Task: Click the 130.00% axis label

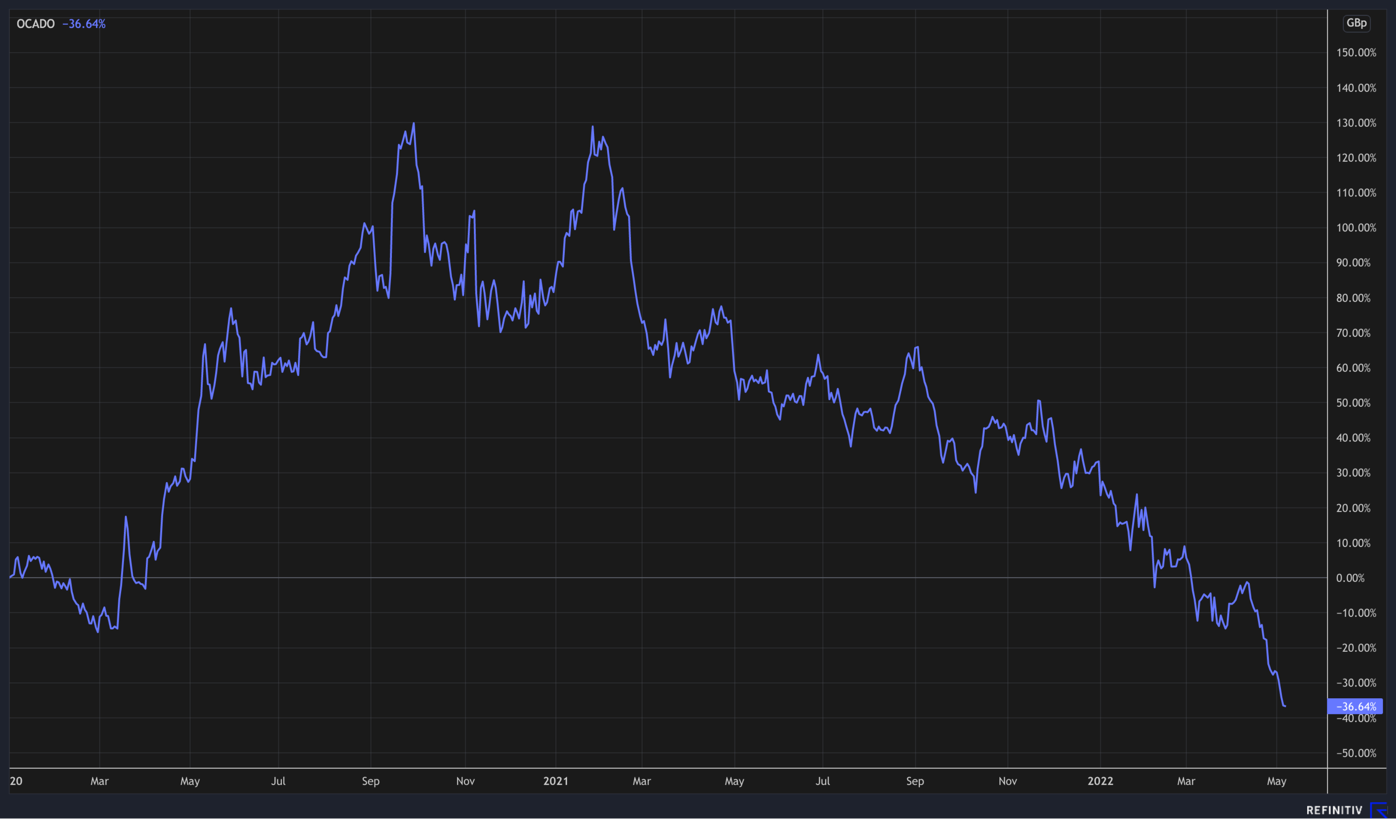Action: [1356, 123]
